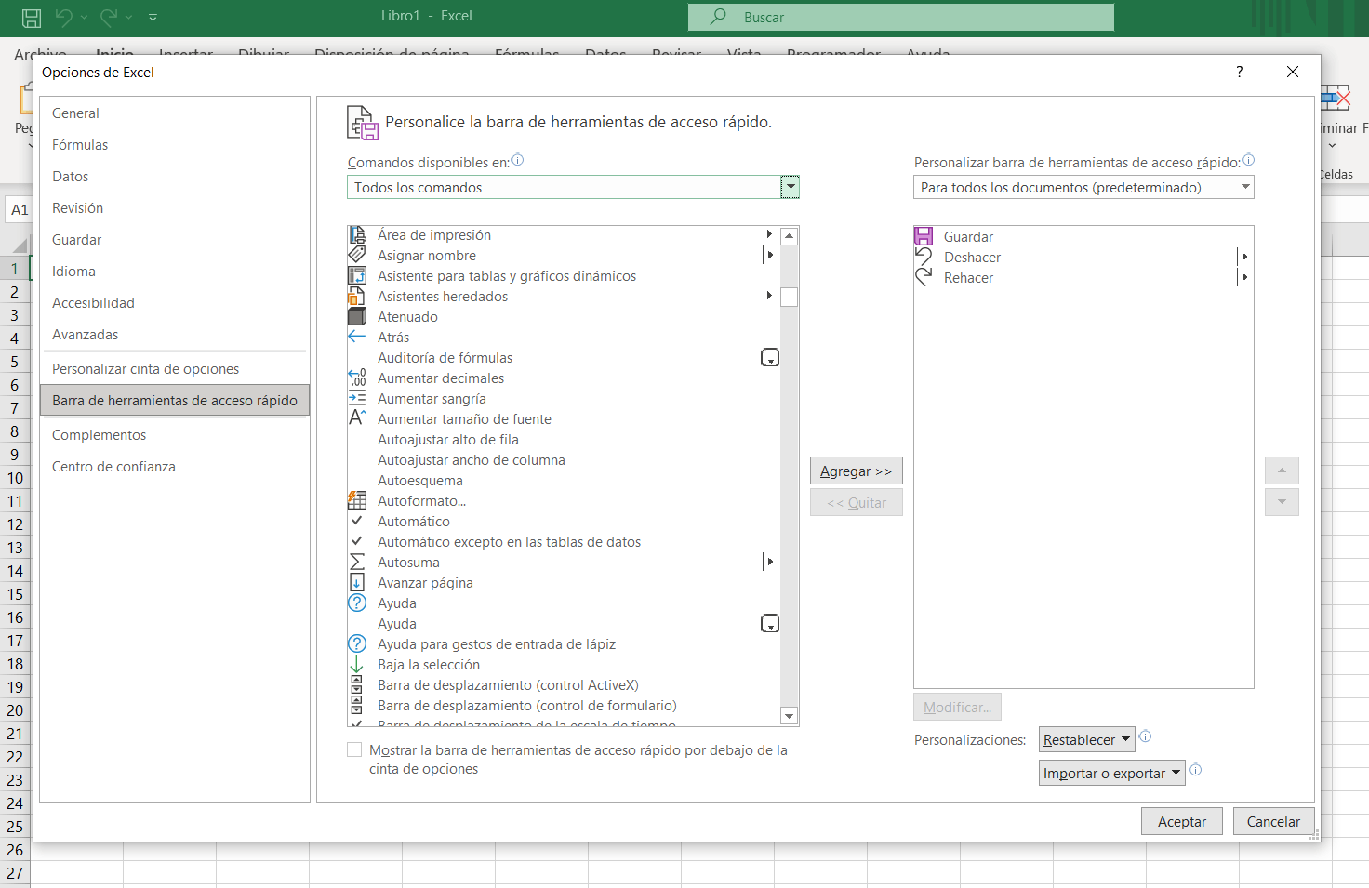Image resolution: width=1369 pixels, height=888 pixels.
Task: Click the A1 name box in Excel
Action: pos(20,209)
